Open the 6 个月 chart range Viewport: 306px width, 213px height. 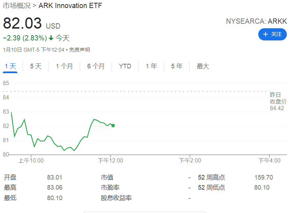click(x=96, y=66)
